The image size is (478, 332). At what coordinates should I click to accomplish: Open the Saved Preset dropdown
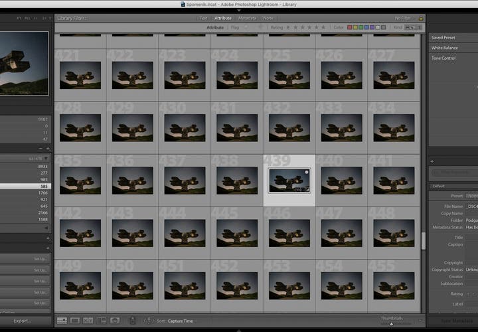pyautogui.click(x=453, y=37)
